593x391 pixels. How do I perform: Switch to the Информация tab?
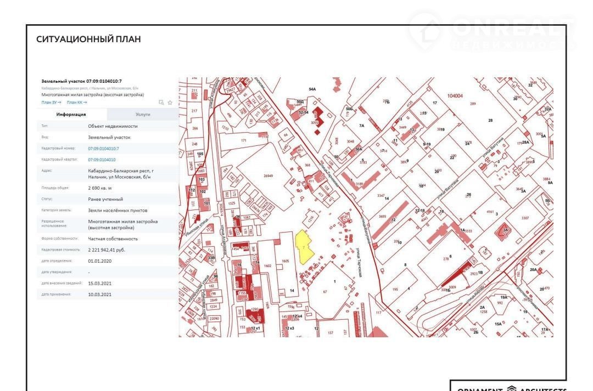tap(71, 115)
